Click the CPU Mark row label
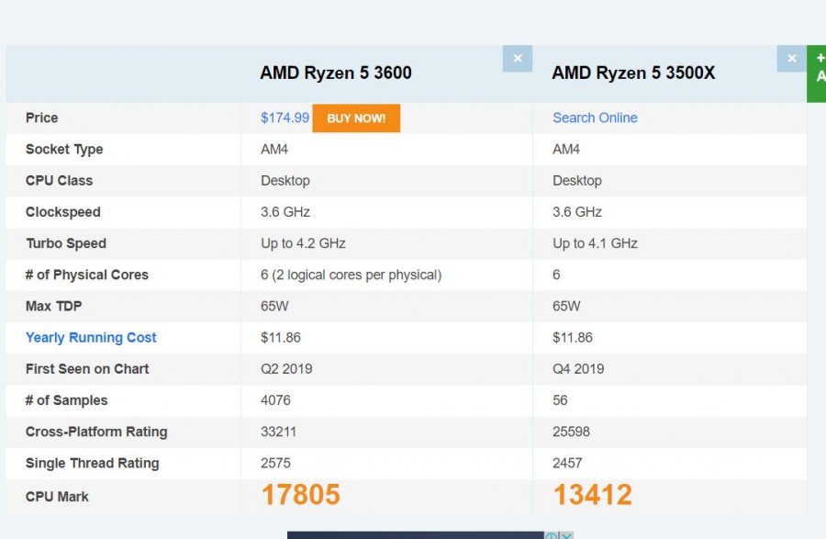Viewport: 826px width, 539px height. point(57,497)
